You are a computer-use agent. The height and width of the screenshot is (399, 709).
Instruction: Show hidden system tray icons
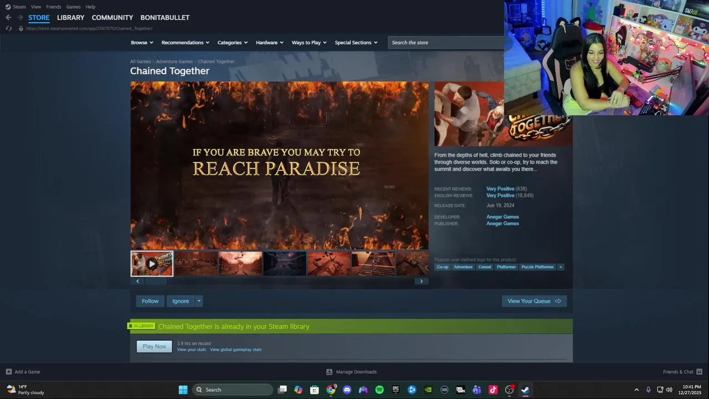[636, 390]
